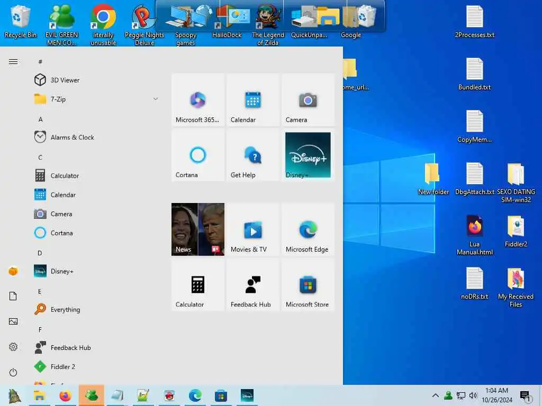Open the QuickUnpa... desktop icon
The height and width of the screenshot is (406, 542).
[309, 21]
